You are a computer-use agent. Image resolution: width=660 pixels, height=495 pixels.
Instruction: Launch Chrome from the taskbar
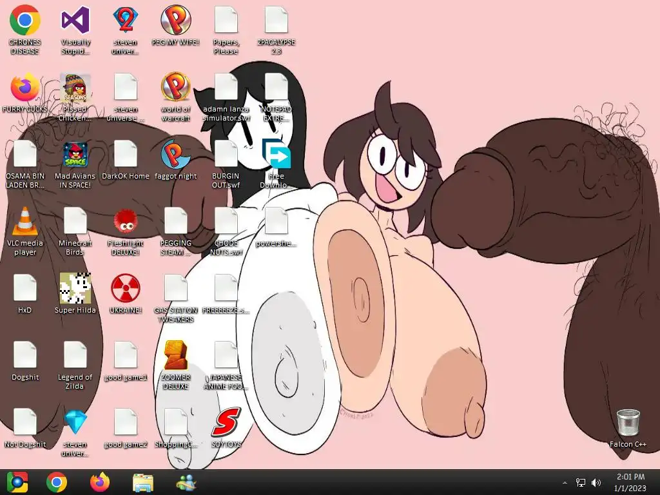tap(57, 482)
